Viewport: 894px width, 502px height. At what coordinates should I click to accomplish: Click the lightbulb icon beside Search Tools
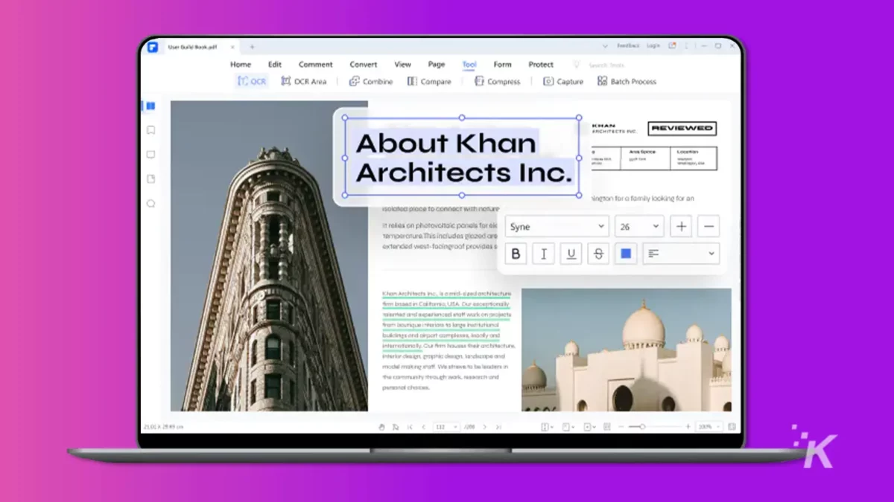576,65
